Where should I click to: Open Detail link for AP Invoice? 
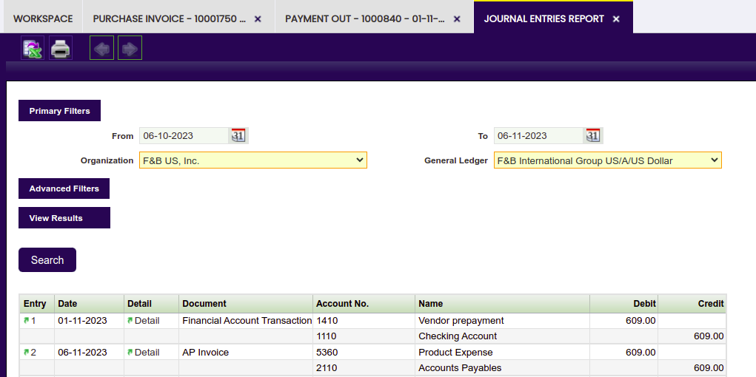pos(144,353)
